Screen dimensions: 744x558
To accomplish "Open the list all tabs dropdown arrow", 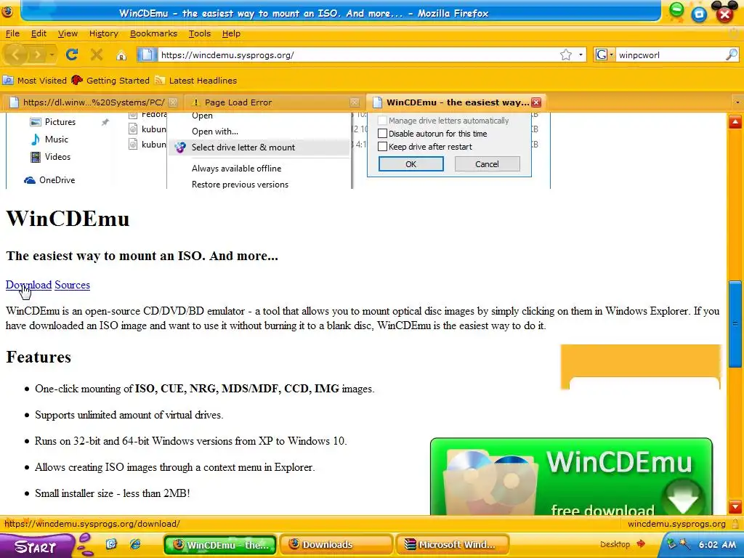I will click(737, 102).
